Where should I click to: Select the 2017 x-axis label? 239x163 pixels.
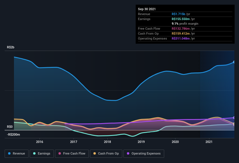pos(74,142)
